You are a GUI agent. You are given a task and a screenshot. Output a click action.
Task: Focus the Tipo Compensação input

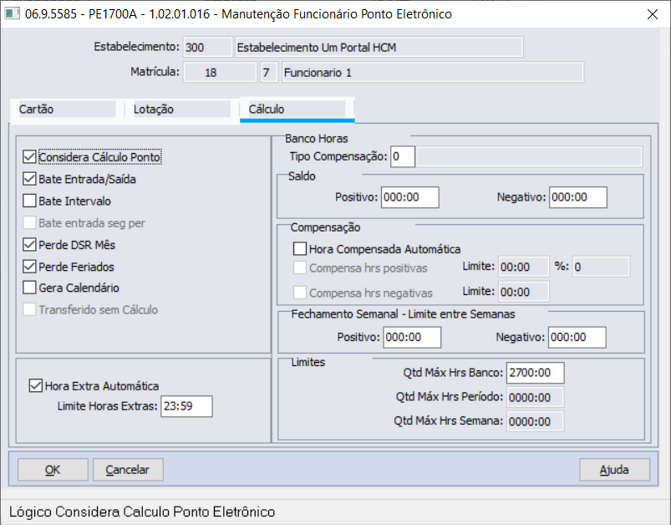pos(402,156)
